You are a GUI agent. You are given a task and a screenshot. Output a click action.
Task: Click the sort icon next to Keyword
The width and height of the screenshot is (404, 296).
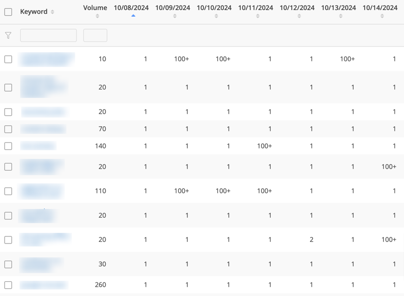[x=53, y=12]
